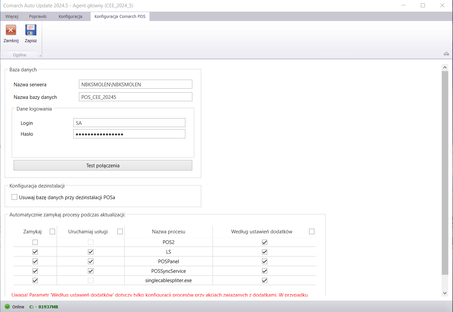
Task: Click the POS2 process name cell
Action: point(168,242)
